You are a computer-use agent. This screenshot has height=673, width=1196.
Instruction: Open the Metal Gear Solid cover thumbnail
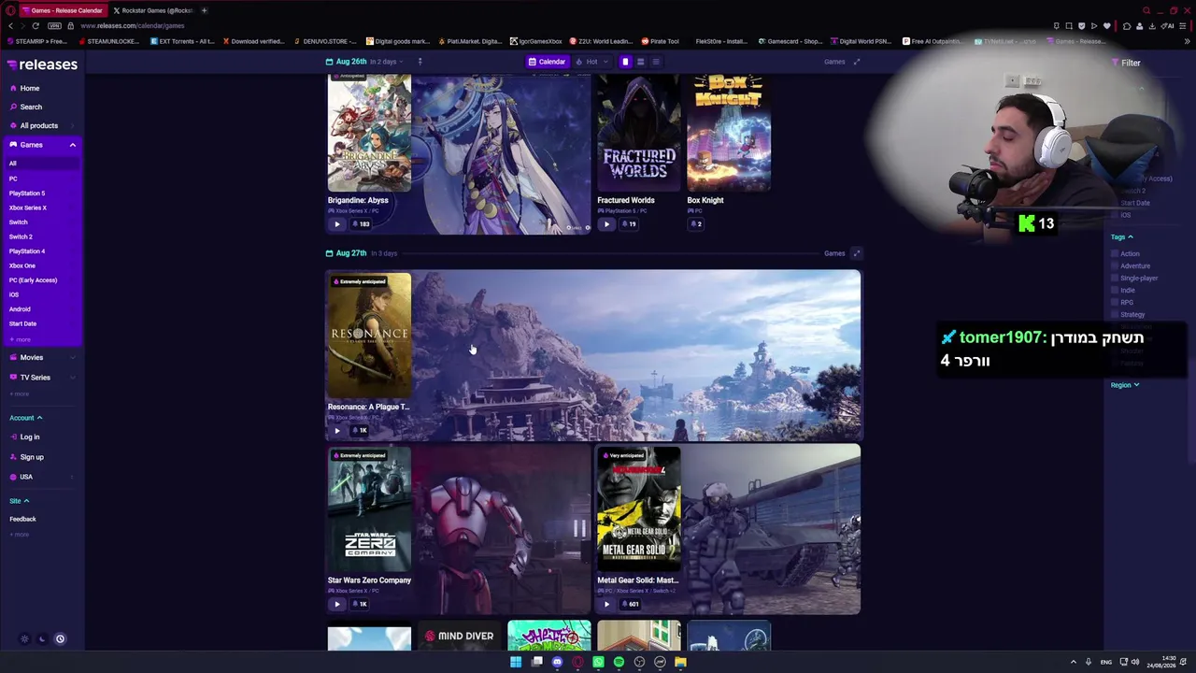pyautogui.click(x=639, y=509)
